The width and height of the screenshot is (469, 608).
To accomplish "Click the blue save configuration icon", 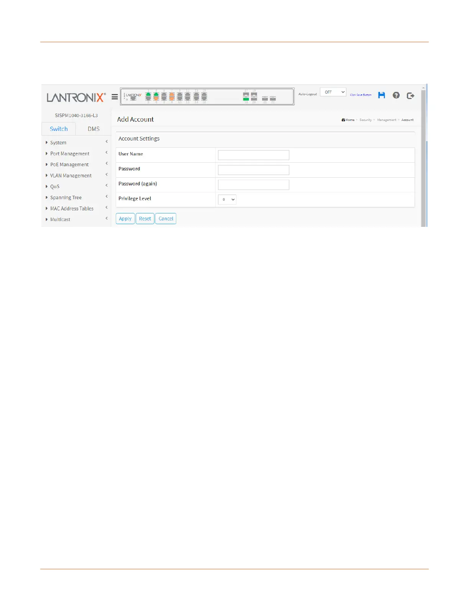I will [382, 95].
